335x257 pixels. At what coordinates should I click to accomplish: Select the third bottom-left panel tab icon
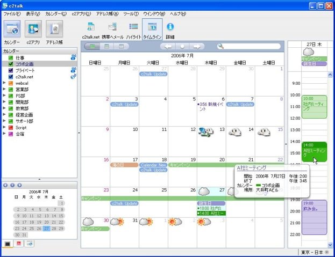(30, 244)
